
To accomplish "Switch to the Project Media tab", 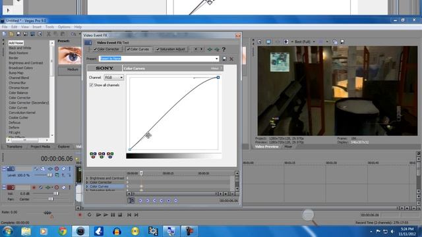I will tap(40, 147).
